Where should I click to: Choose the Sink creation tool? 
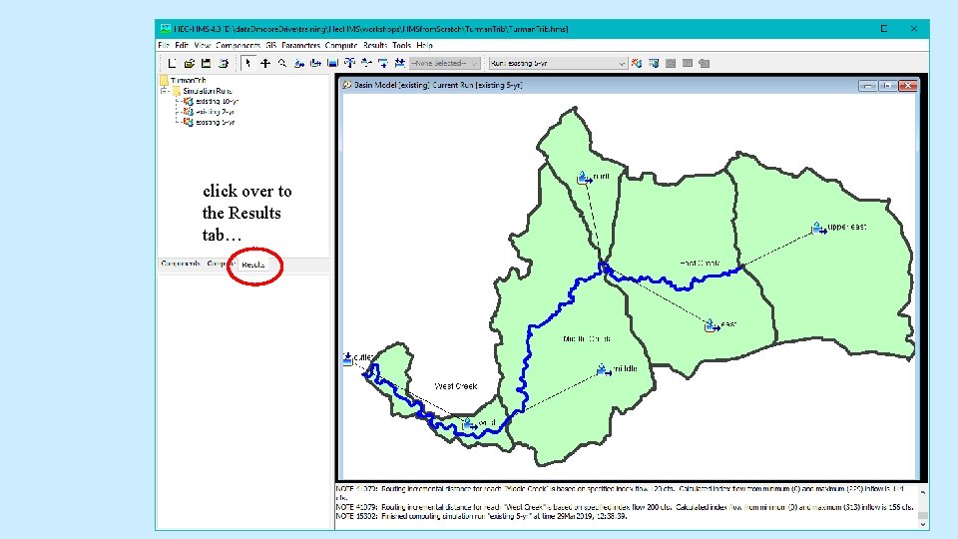[399, 63]
